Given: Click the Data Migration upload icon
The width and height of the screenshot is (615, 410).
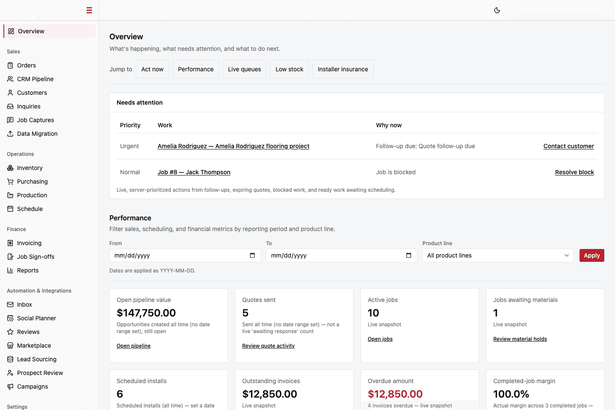Looking at the screenshot, I should click(10, 134).
